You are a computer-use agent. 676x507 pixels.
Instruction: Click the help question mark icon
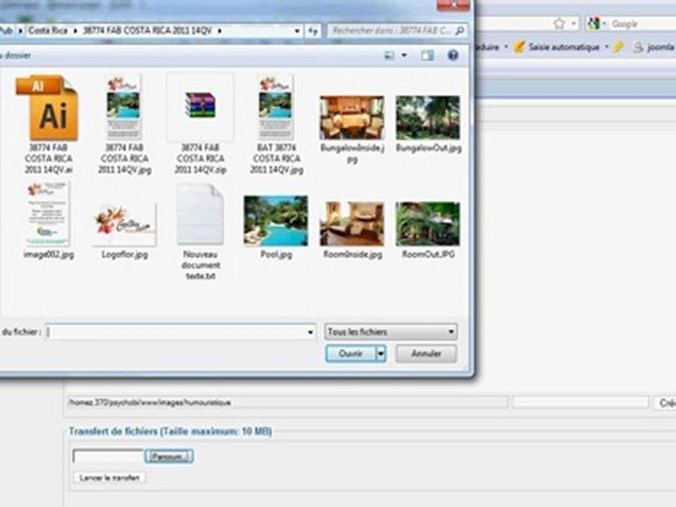453,55
